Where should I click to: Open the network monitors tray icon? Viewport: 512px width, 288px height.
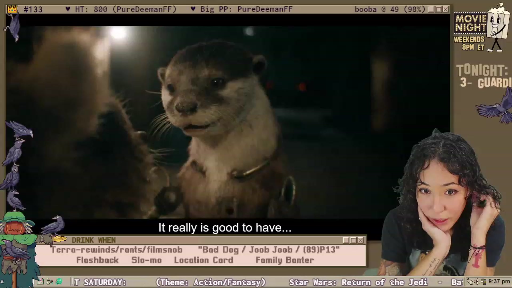484,282
